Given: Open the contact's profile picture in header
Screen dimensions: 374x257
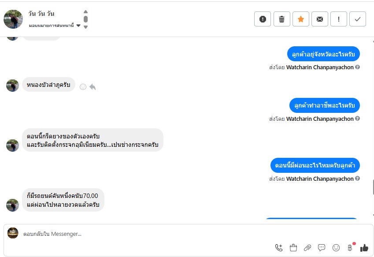Looking at the screenshot, I should pyautogui.click(x=13, y=19).
